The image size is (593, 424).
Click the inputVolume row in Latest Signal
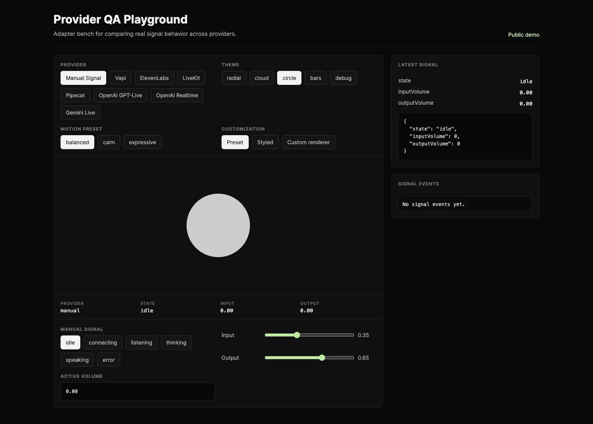pos(465,92)
